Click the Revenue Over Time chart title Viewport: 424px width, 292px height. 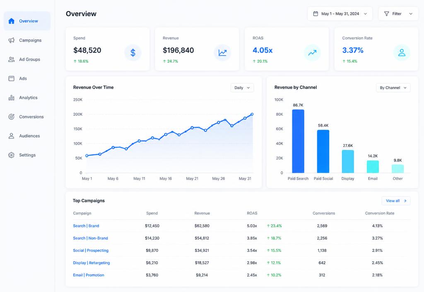(x=93, y=87)
